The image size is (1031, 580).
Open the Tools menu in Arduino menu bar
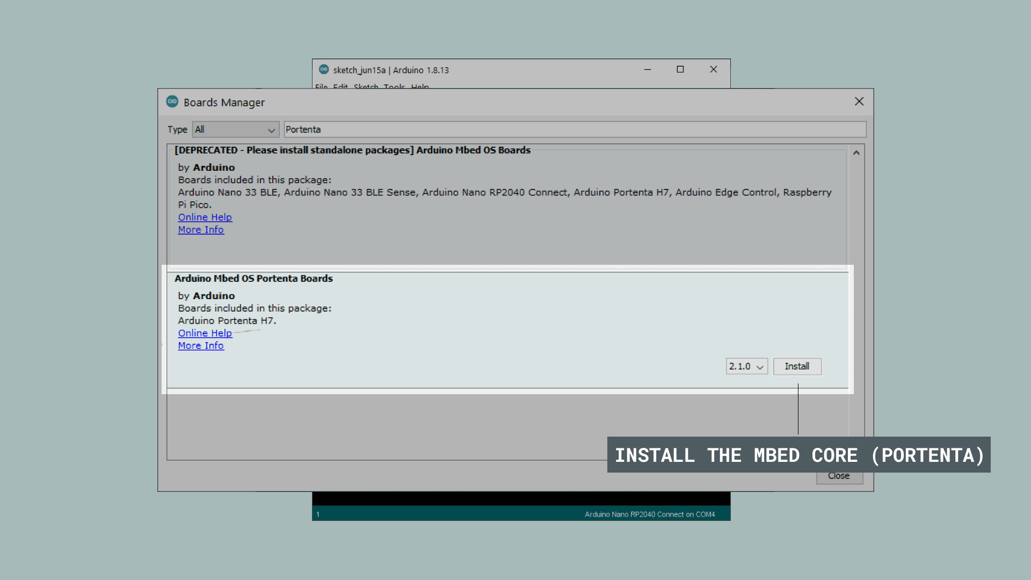(394, 86)
